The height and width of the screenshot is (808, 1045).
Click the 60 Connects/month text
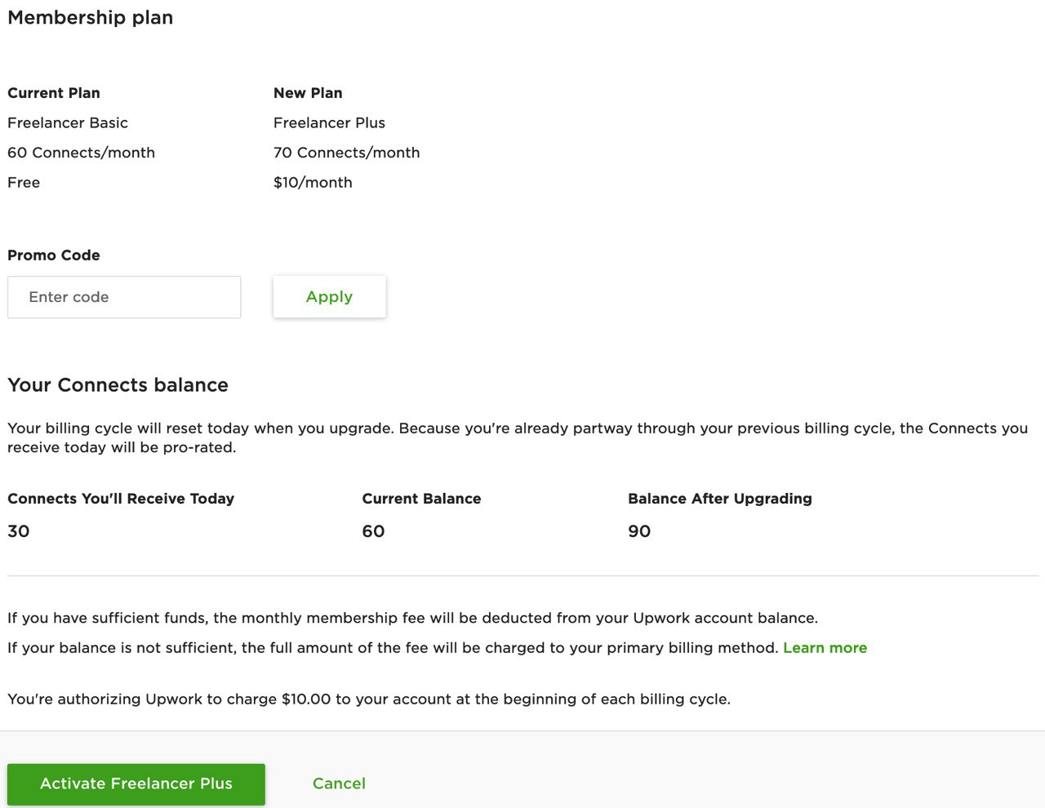click(81, 153)
